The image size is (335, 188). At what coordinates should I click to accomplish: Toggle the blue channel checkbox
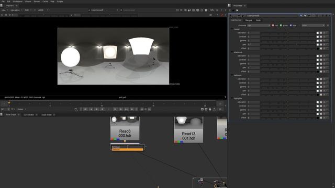point(291,26)
